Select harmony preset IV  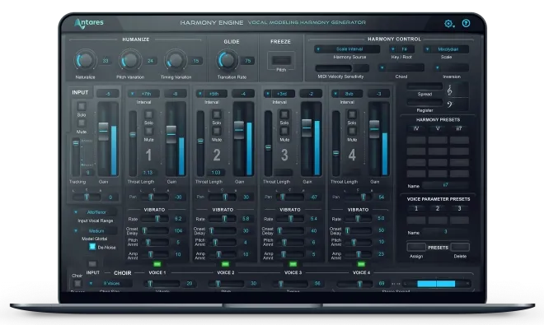click(x=416, y=128)
